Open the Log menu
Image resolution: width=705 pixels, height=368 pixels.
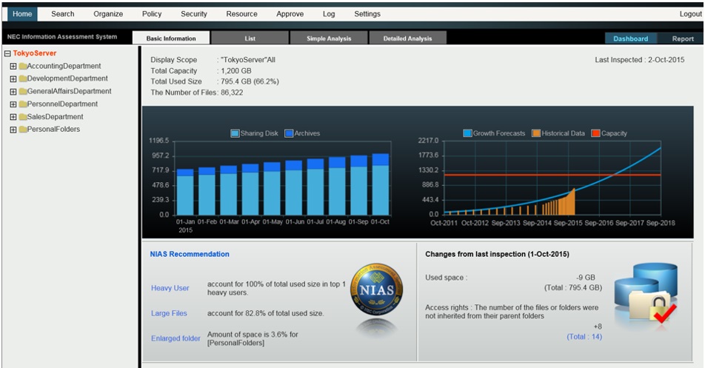tap(329, 14)
